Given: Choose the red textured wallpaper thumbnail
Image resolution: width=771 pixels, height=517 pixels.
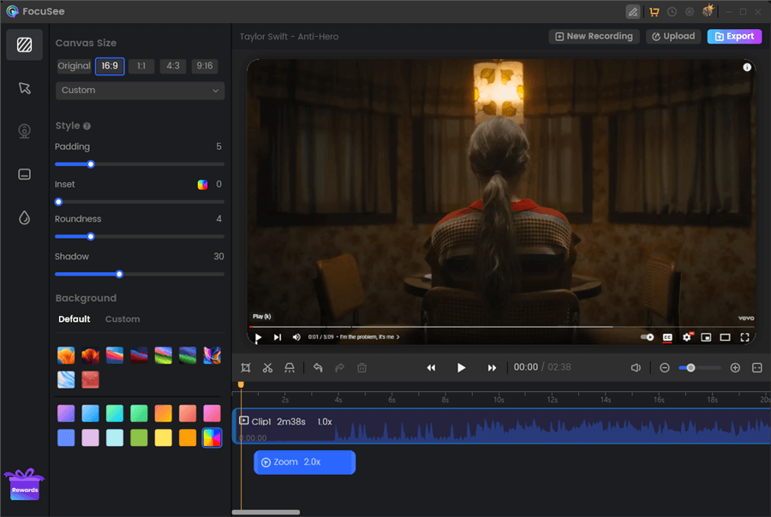Looking at the screenshot, I should (x=91, y=379).
